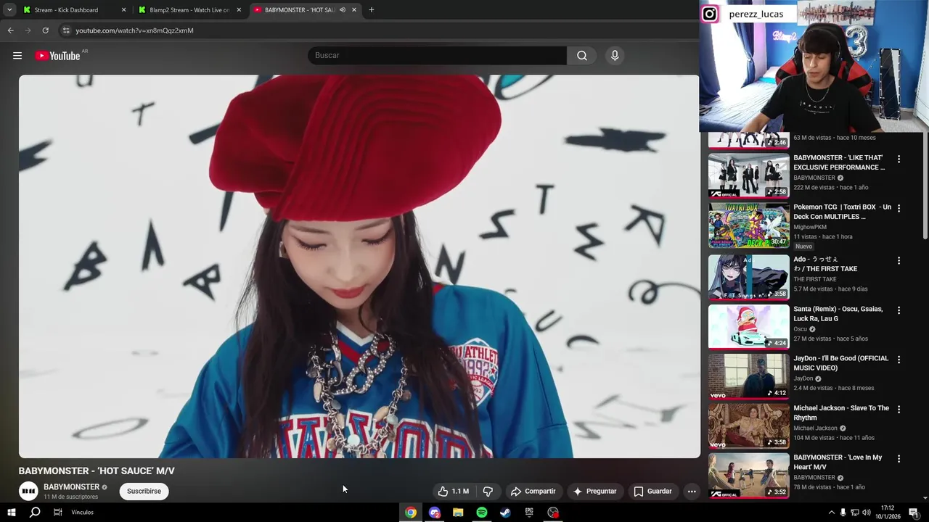Open JayDon I'll Be Good video title
Screen dimensions: 929x522
pyautogui.click(x=840, y=362)
